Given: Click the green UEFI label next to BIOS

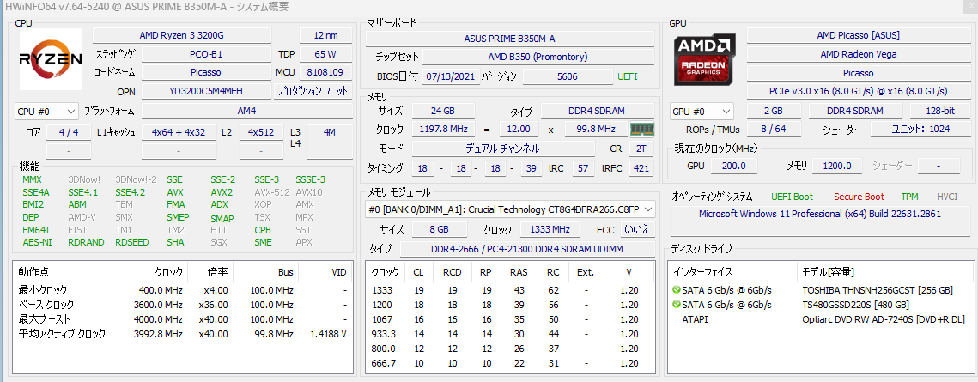Looking at the screenshot, I should click(x=628, y=76).
